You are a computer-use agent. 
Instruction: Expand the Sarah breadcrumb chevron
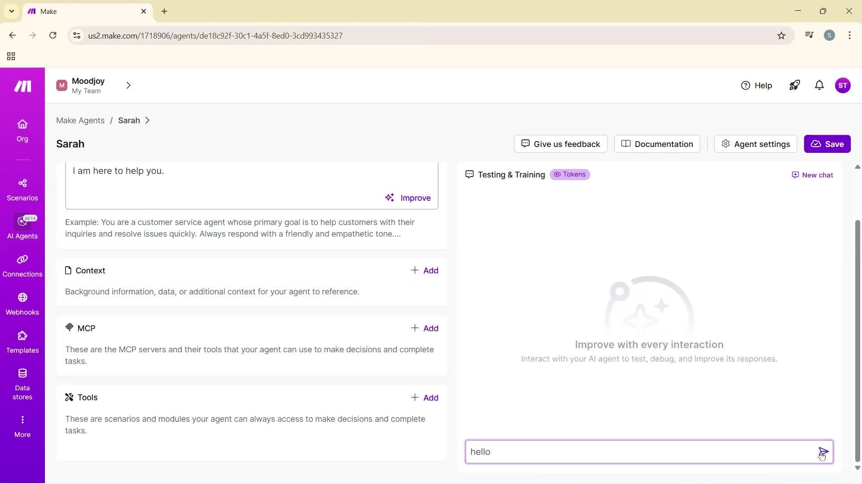(146, 121)
